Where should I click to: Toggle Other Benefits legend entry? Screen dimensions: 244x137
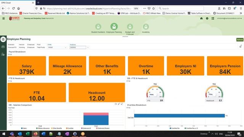(x=56, y=128)
